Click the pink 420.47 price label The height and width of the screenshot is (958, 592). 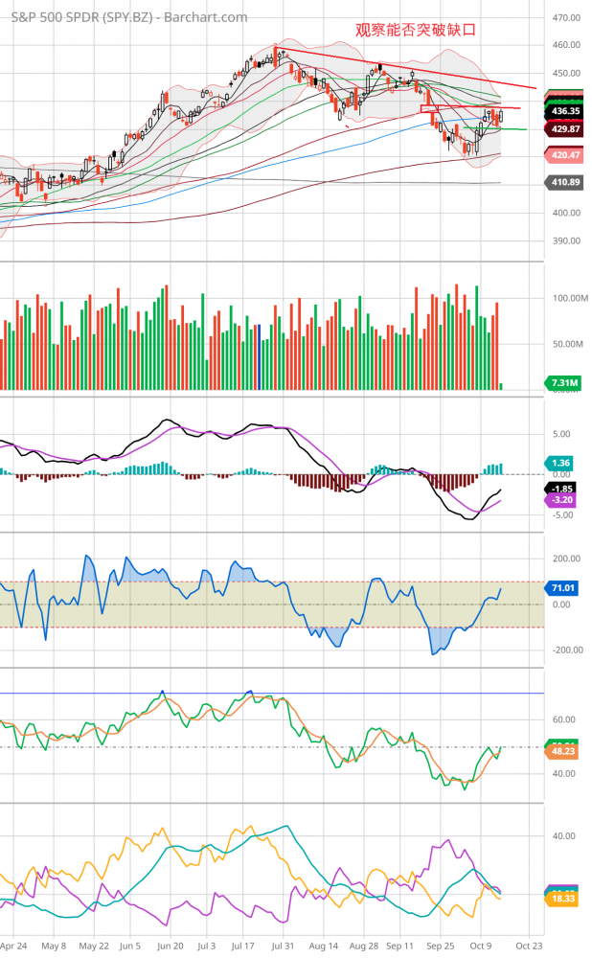(x=562, y=154)
